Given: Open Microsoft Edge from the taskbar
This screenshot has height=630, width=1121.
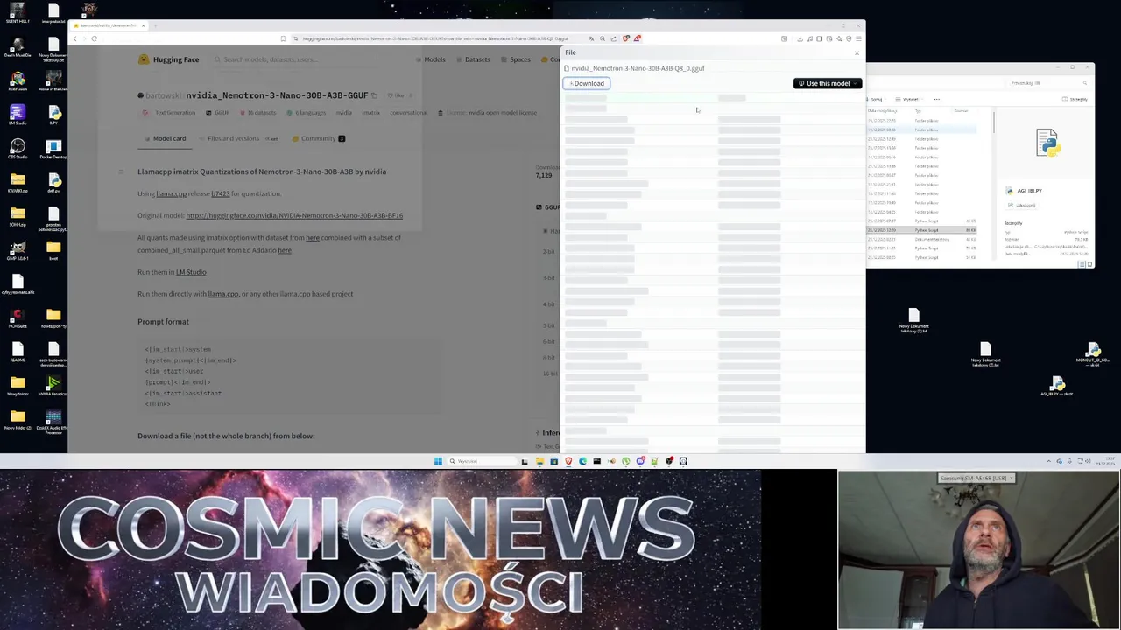Looking at the screenshot, I should [x=582, y=461].
